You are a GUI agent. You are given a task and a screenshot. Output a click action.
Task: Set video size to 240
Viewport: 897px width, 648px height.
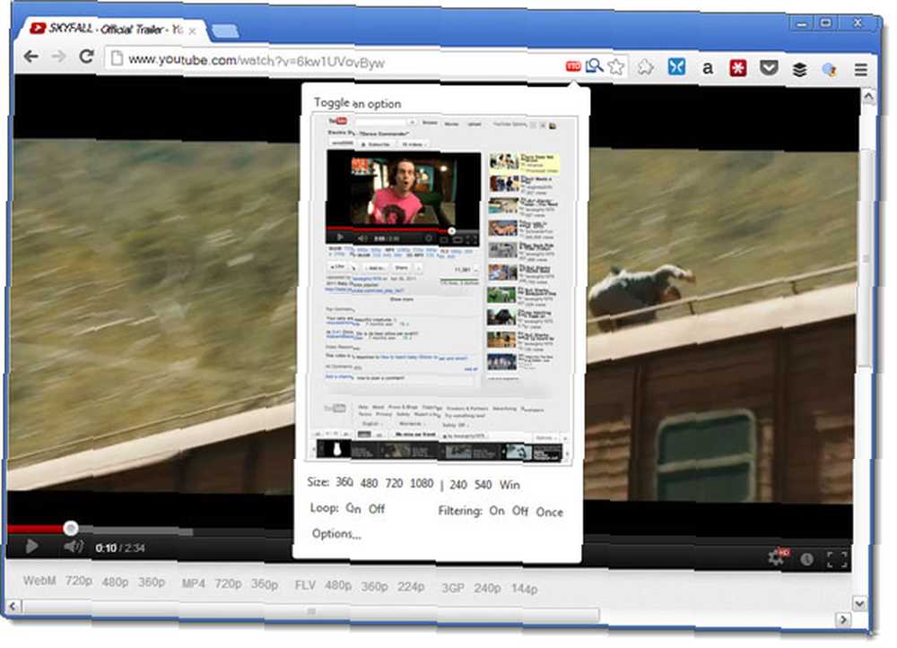(458, 485)
